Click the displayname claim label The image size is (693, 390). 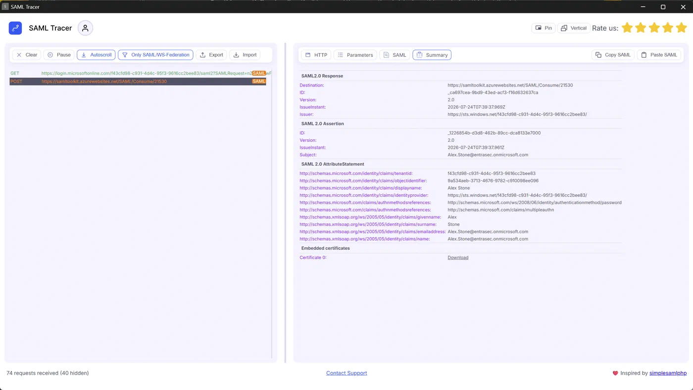pos(361,188)
